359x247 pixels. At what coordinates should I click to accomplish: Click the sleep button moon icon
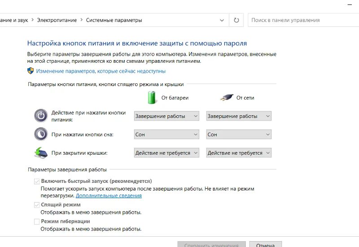(41, 134)
